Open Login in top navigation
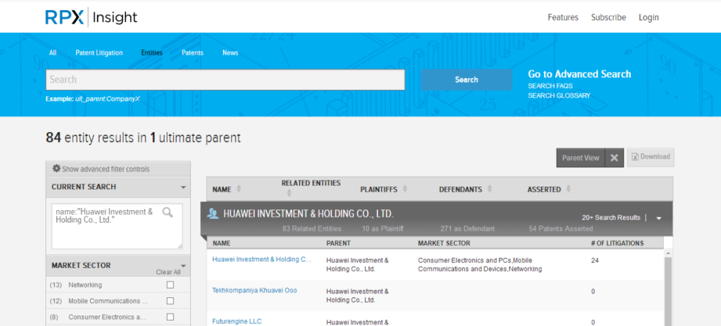721x326 pixels. (648, 17)
